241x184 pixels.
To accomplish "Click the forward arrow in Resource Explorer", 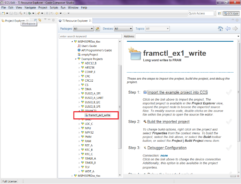I will [235, 29].
